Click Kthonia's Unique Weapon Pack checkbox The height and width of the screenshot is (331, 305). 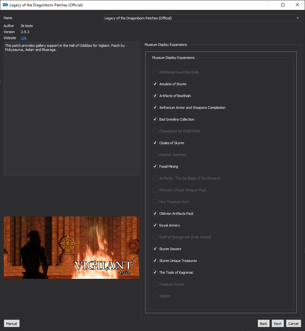155,190
